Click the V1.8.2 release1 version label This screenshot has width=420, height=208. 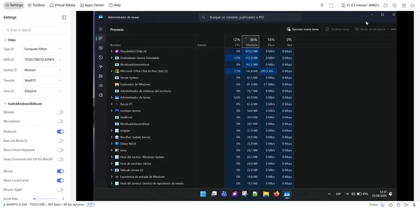(x=360, y=5)
